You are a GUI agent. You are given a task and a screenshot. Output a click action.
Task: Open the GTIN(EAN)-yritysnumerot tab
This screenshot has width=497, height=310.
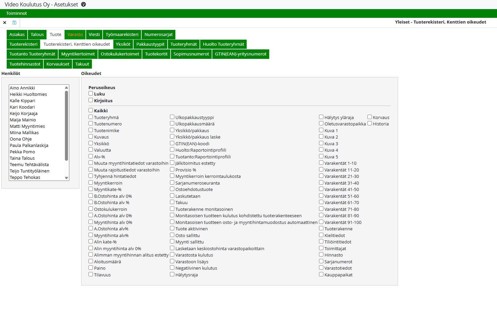coord(241,54)
